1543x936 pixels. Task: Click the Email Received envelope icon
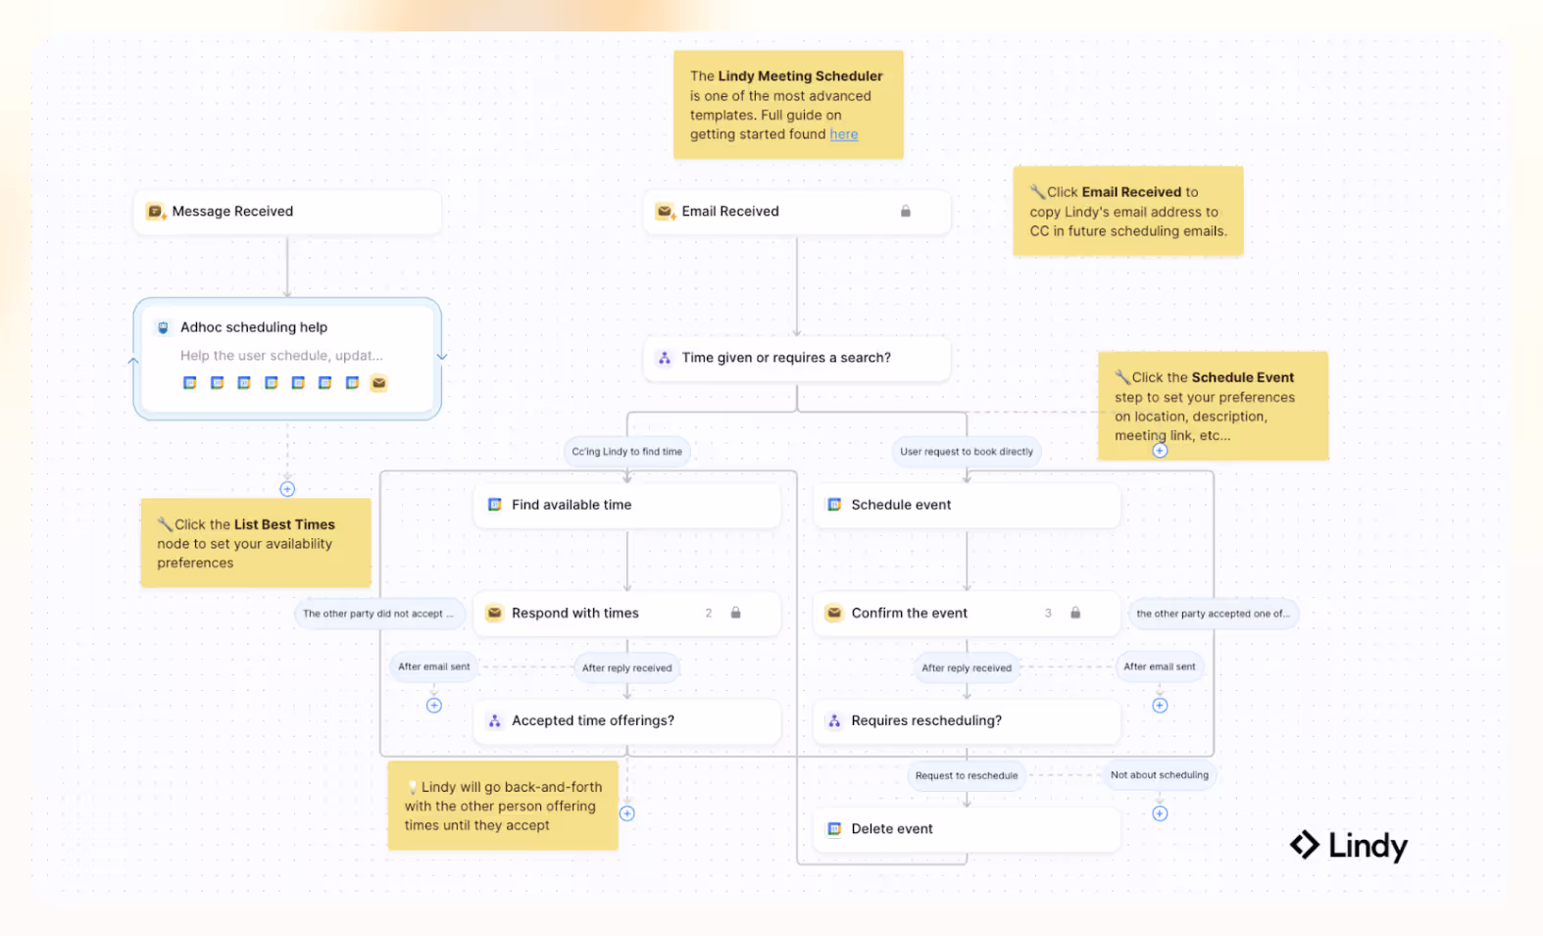pos(665,212)
